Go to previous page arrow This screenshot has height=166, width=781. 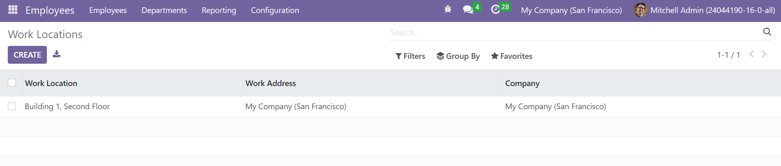pos(752,54)
